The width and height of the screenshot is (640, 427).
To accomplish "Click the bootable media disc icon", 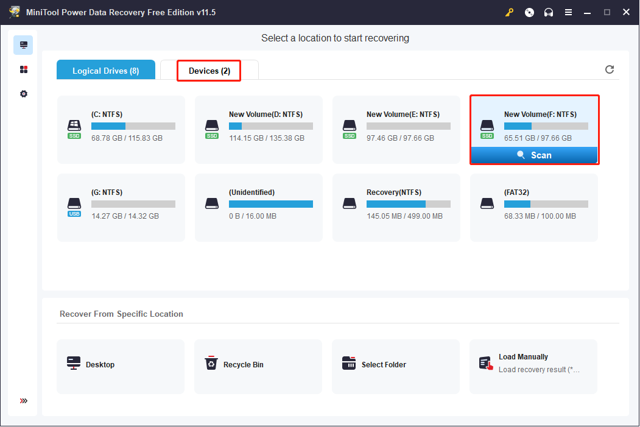I will (x=529, y=12).
